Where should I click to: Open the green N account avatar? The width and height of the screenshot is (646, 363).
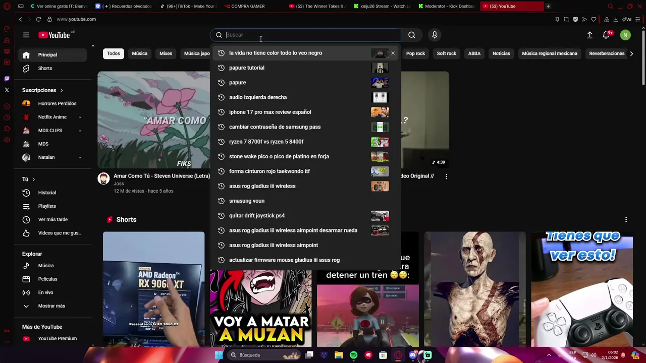point(625,35)
